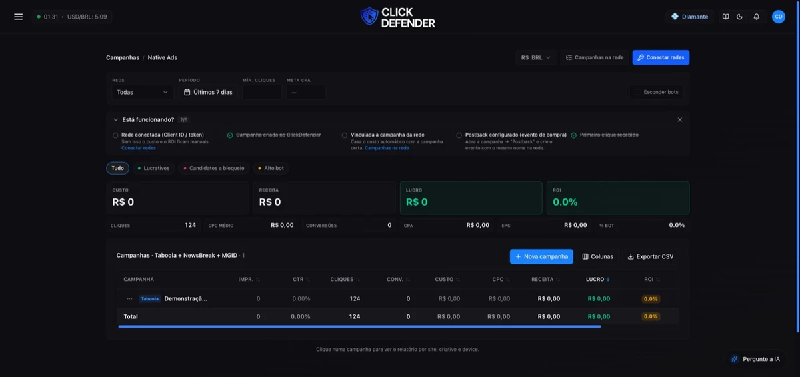Image resolution: width=800 pixels, height=377 pixels.
Task: Follow the blue 'Campanhas na rede' checklist link
Action: point(387,148)
